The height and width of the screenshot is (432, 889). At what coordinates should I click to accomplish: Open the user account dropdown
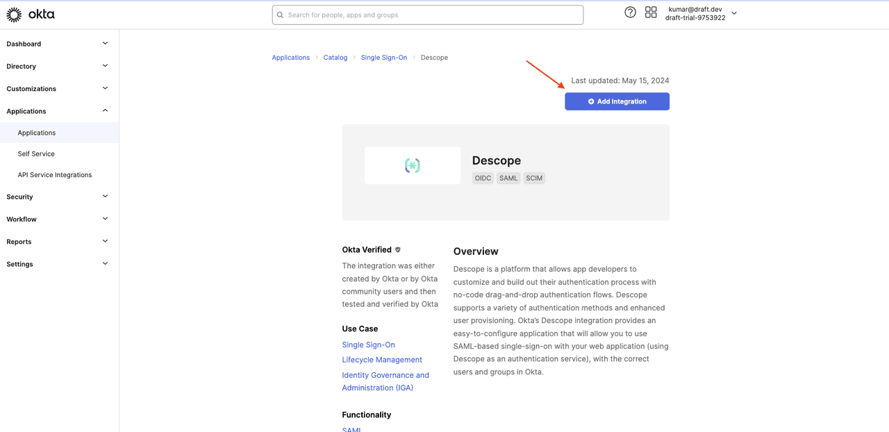pos(734,13)
